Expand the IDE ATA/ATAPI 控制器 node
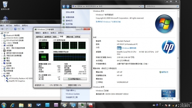 [2, 40]
